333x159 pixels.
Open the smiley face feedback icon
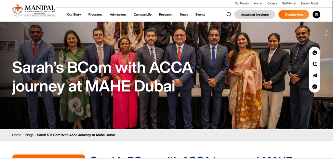pos(314,87)
